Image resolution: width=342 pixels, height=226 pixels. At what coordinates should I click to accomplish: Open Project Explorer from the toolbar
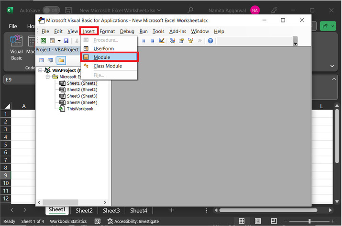[172, 41]
